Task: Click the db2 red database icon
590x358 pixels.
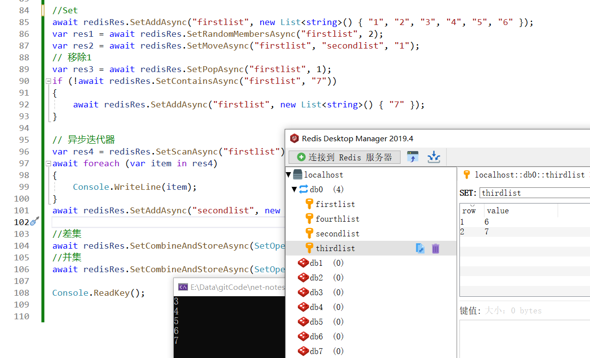Action: (303, 278)
